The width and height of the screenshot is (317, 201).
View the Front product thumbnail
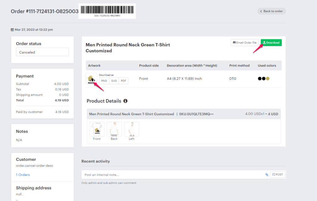pyautogui.click(x=97, y=129)
